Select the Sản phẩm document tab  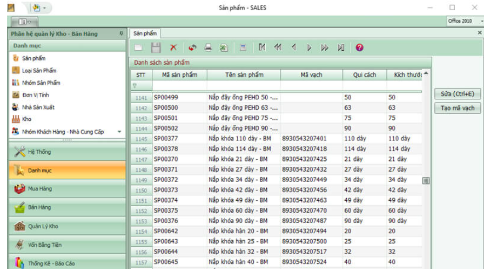pyautogui.click(x=144, y=33)
